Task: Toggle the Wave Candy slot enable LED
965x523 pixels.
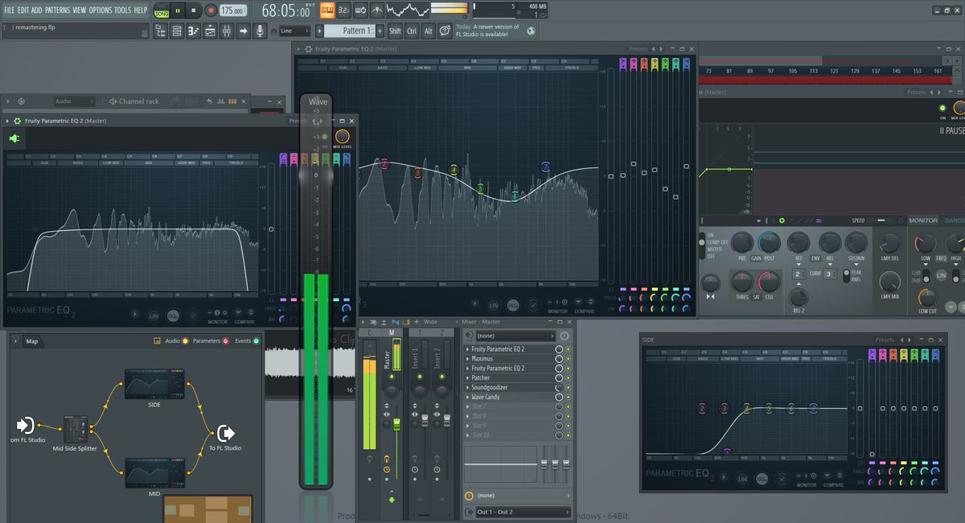Action: point(568,397)
